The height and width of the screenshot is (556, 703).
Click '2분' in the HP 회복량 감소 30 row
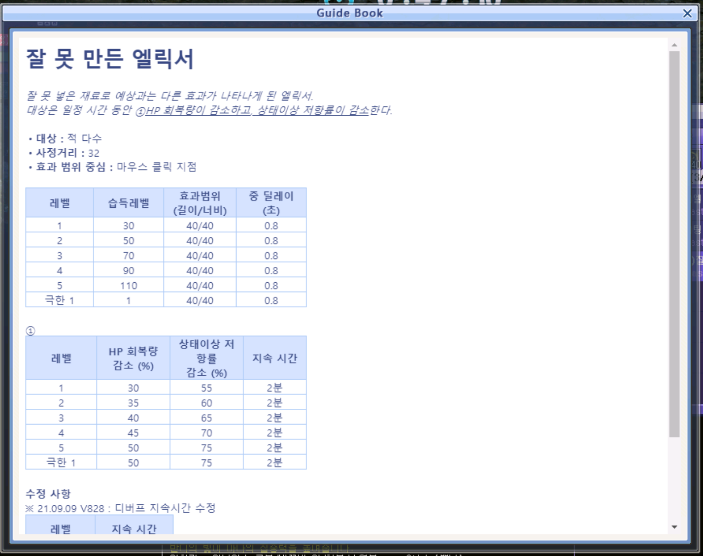click(275, 388)
